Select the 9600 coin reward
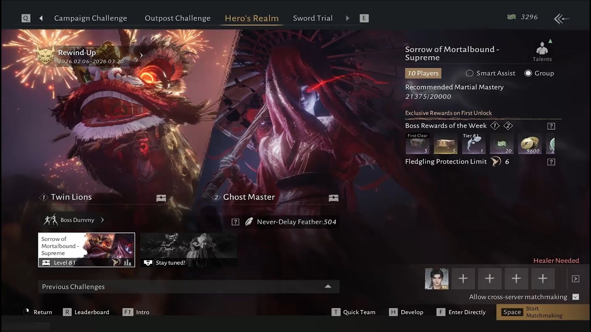The image size is (591, 332). [530, 143]
